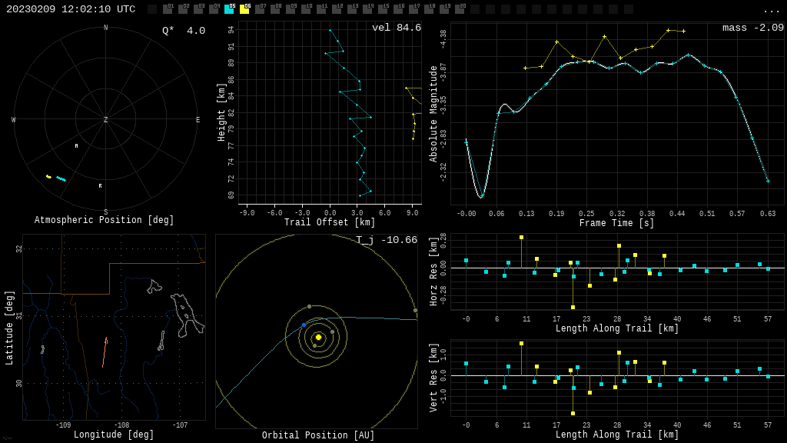Screen dimensions: 787x443
Task: Toggle the gray camera 01 square
Action: (x=168, y=9)
